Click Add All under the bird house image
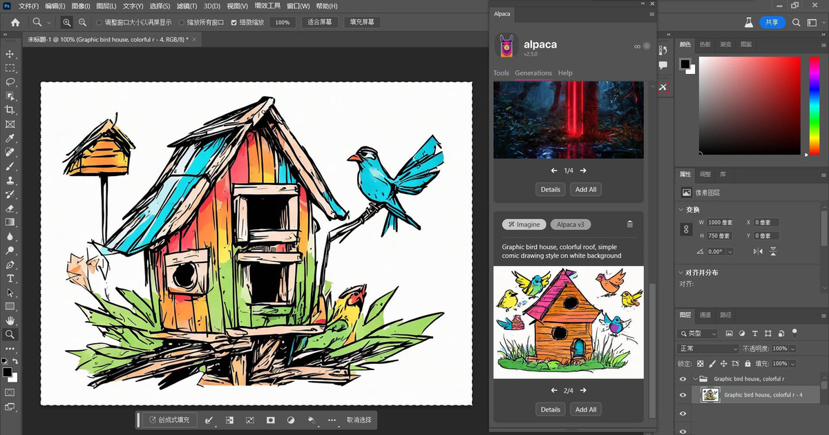This screenshot has width=829, height=435. pos(586,409)
